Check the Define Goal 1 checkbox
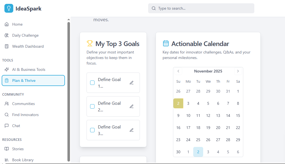Viewport: 285px width, 164px height. [92, 83]
